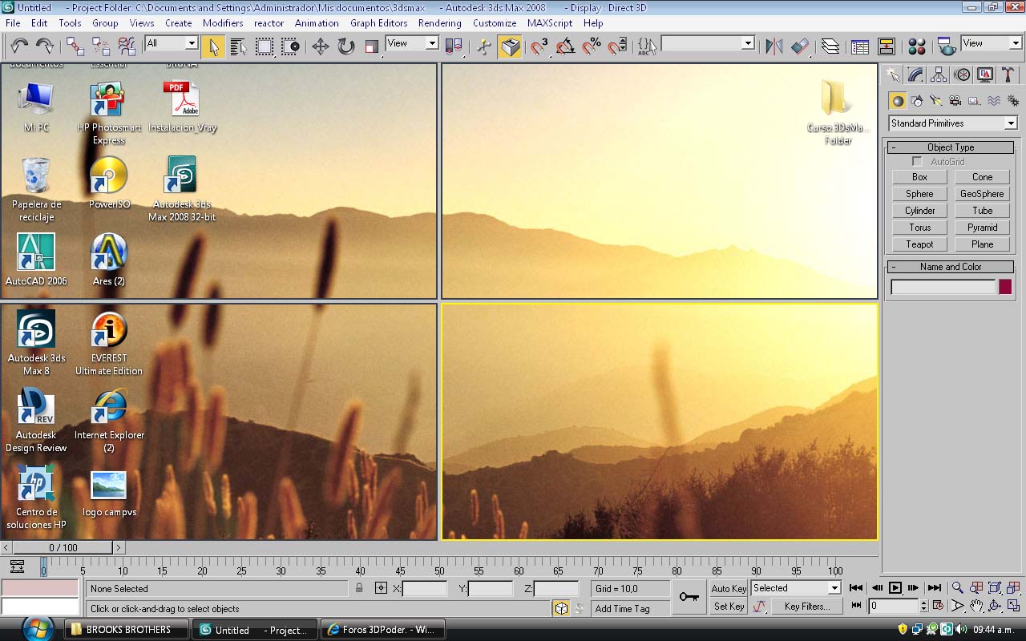Toggle the Angle Snap button
The image size is (1026, 641).
565,46
